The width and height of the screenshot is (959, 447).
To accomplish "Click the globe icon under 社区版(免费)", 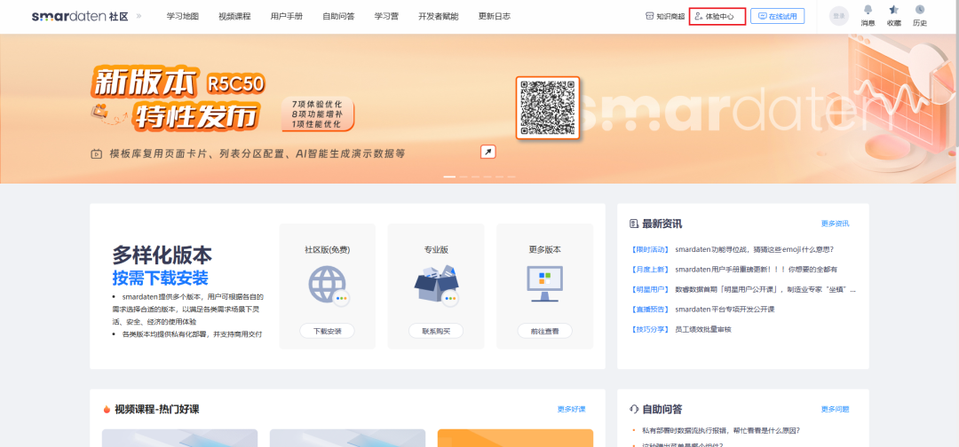I will click(x=327, y=285).
